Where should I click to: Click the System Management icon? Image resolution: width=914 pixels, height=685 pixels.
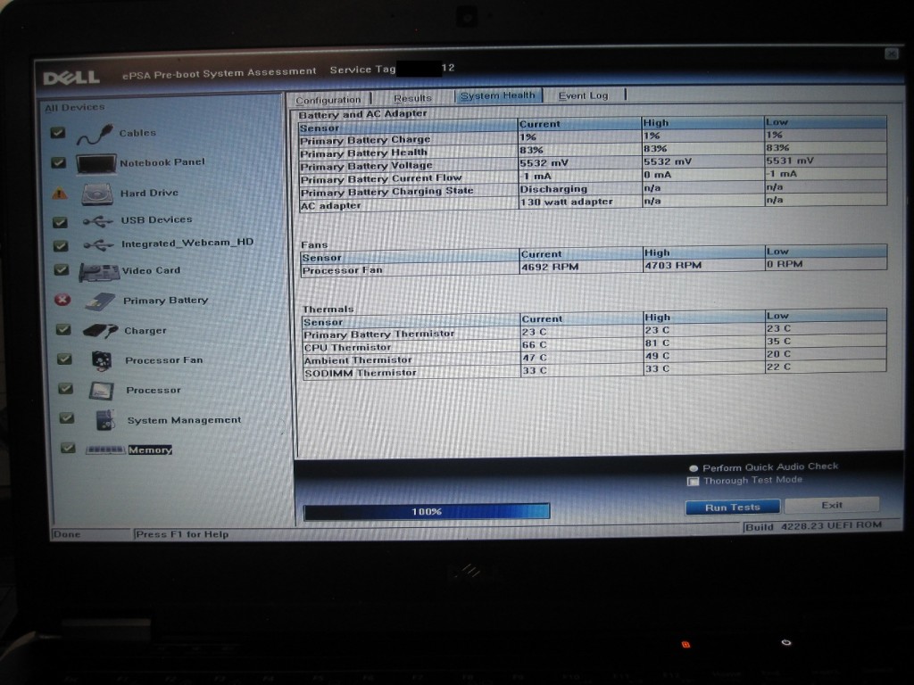104,420
